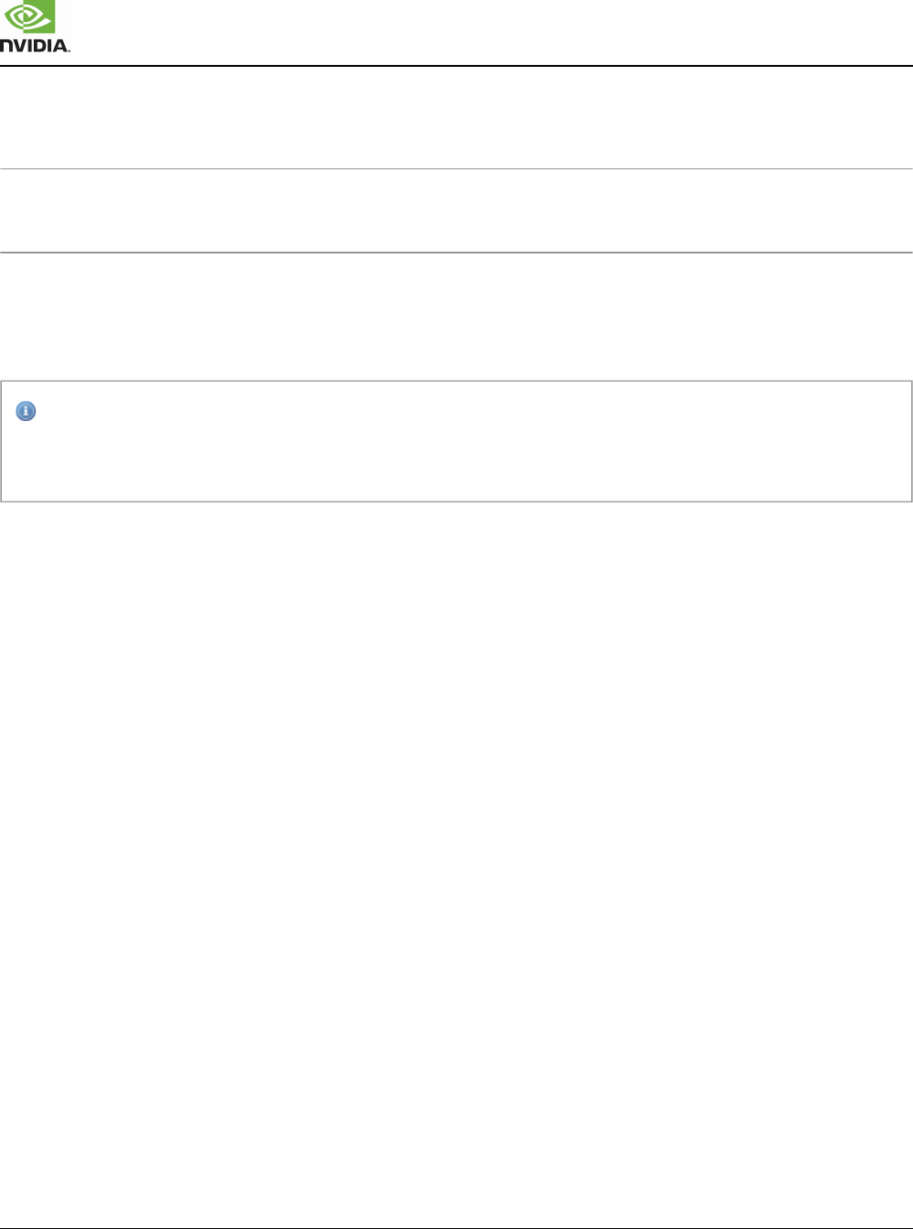Click the NVIDIA wordmark text
Viewport: 913px width, 1229px height.
pyautogui.click(x=35, y=46)
